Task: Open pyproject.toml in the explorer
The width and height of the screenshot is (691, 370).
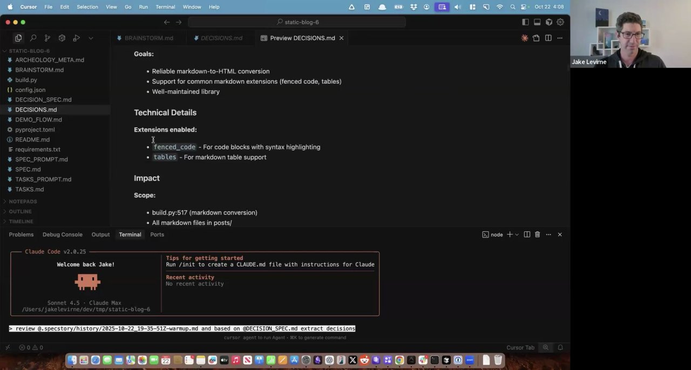Action: coord(35,129)
